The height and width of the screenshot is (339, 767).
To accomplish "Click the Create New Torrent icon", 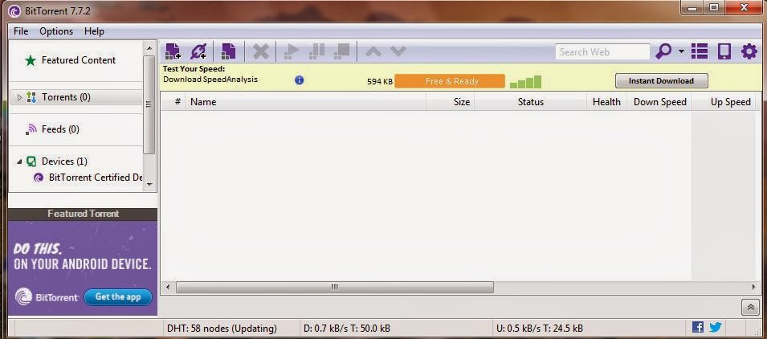I will (228, 51).
